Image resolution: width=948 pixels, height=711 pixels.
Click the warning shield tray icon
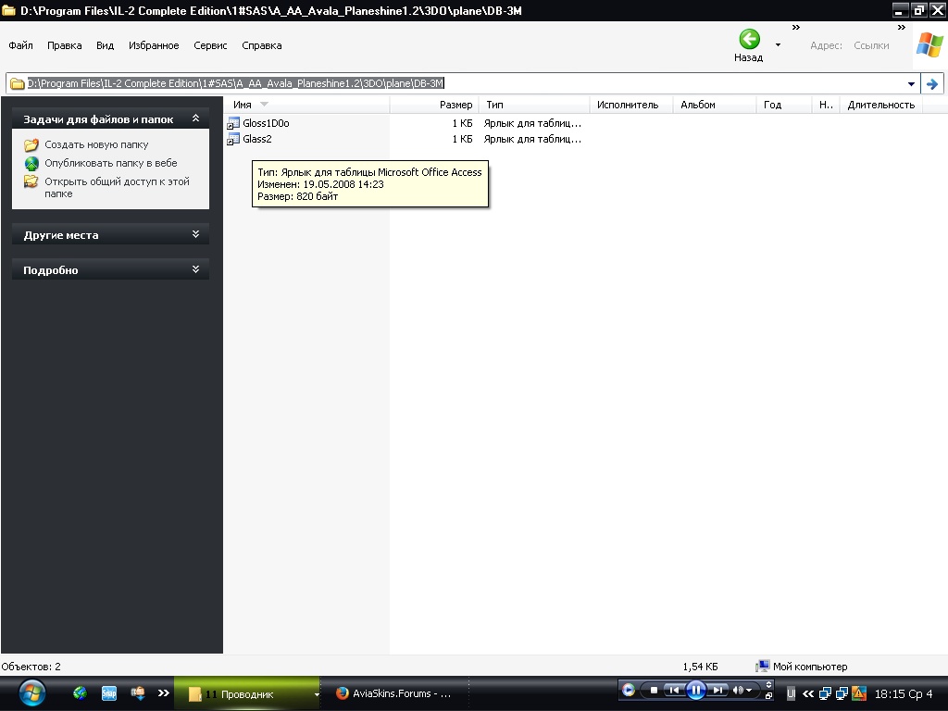[x=858, y=693]
